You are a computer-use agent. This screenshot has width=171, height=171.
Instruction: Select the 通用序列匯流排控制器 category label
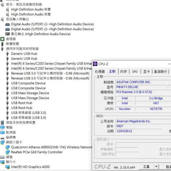[22, 49]
